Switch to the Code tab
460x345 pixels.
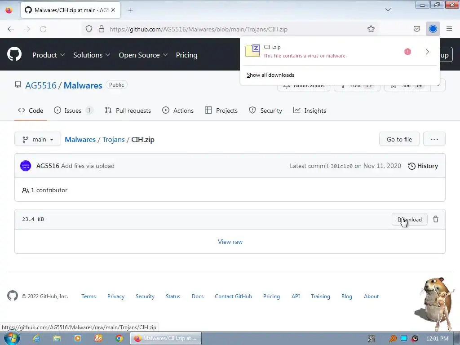tap(31, 111)
